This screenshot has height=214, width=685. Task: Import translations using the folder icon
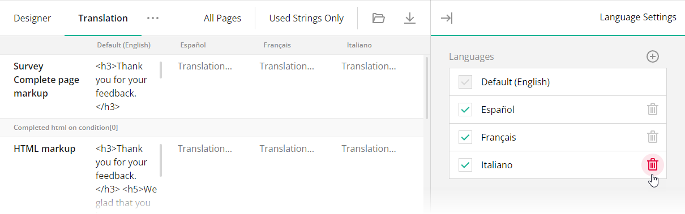(x=379, y=18)
